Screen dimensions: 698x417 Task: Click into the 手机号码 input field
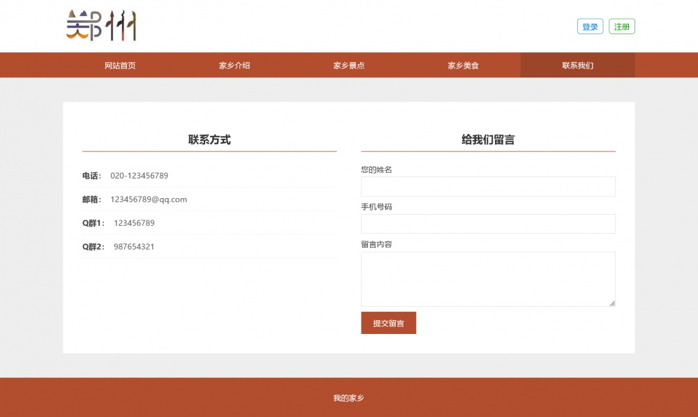click(488, 224)
